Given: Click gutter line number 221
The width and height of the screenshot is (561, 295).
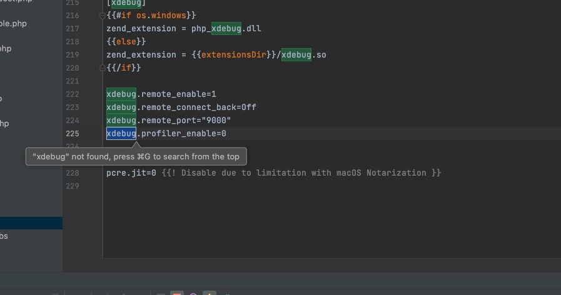Looking at the screenshot, I should pyautogui.click(x=73, y=81).
